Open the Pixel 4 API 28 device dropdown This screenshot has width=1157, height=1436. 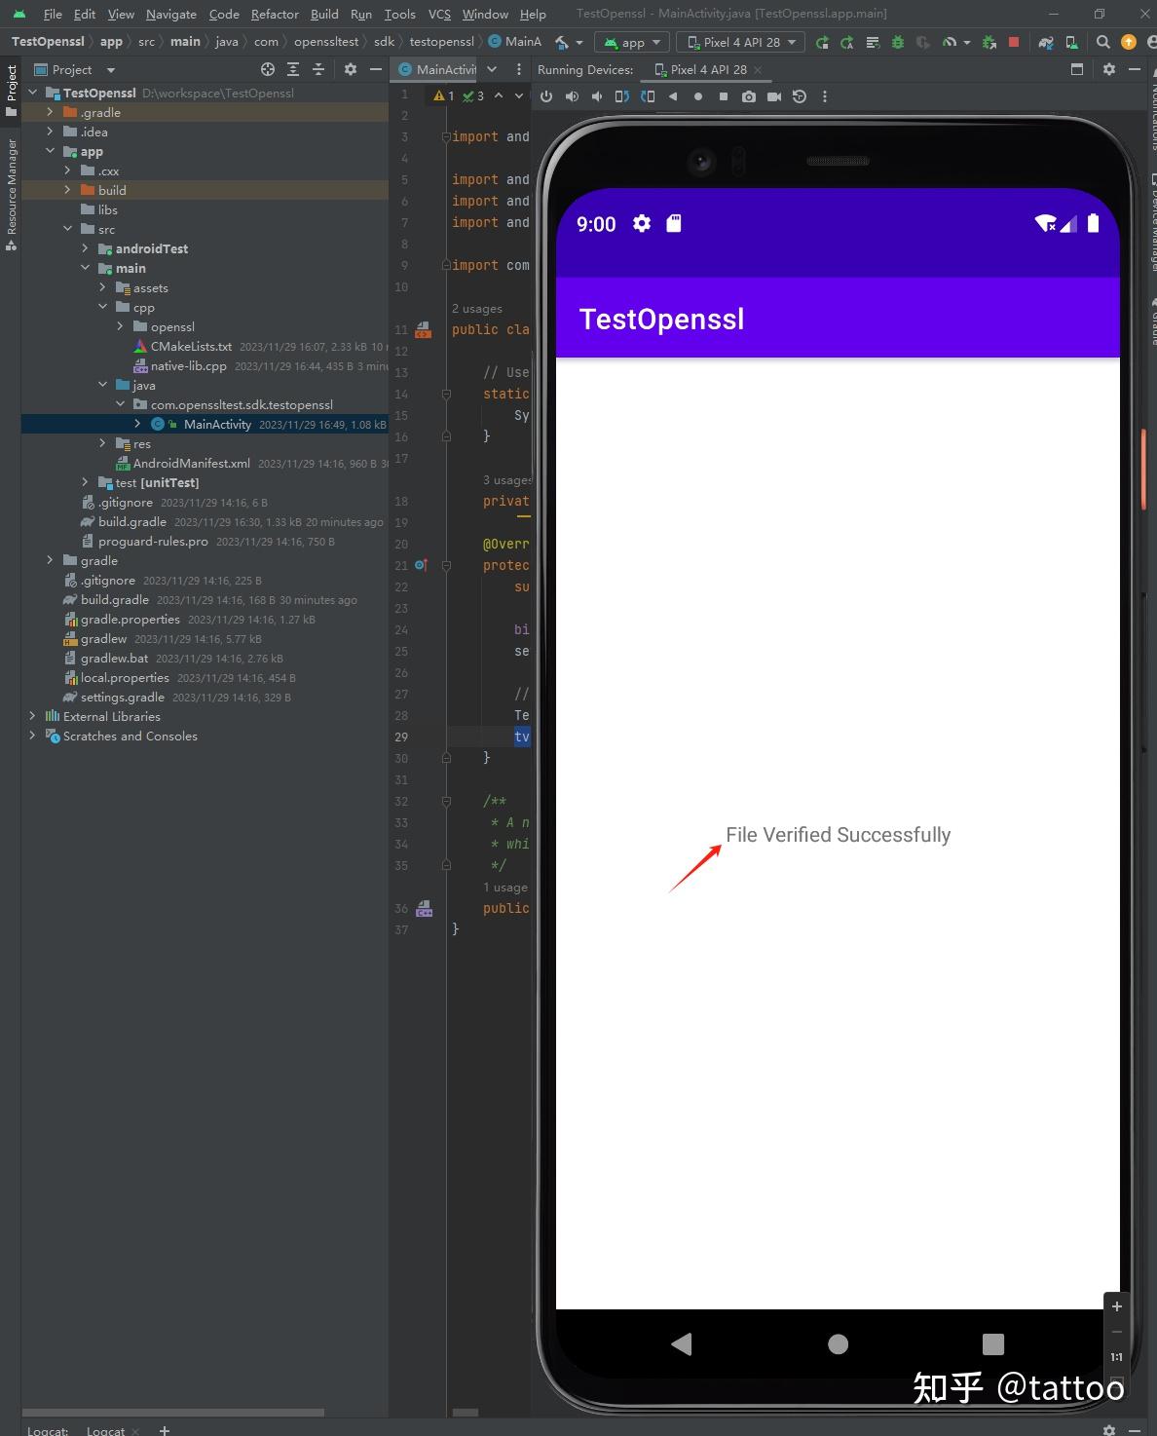[742, 42]
